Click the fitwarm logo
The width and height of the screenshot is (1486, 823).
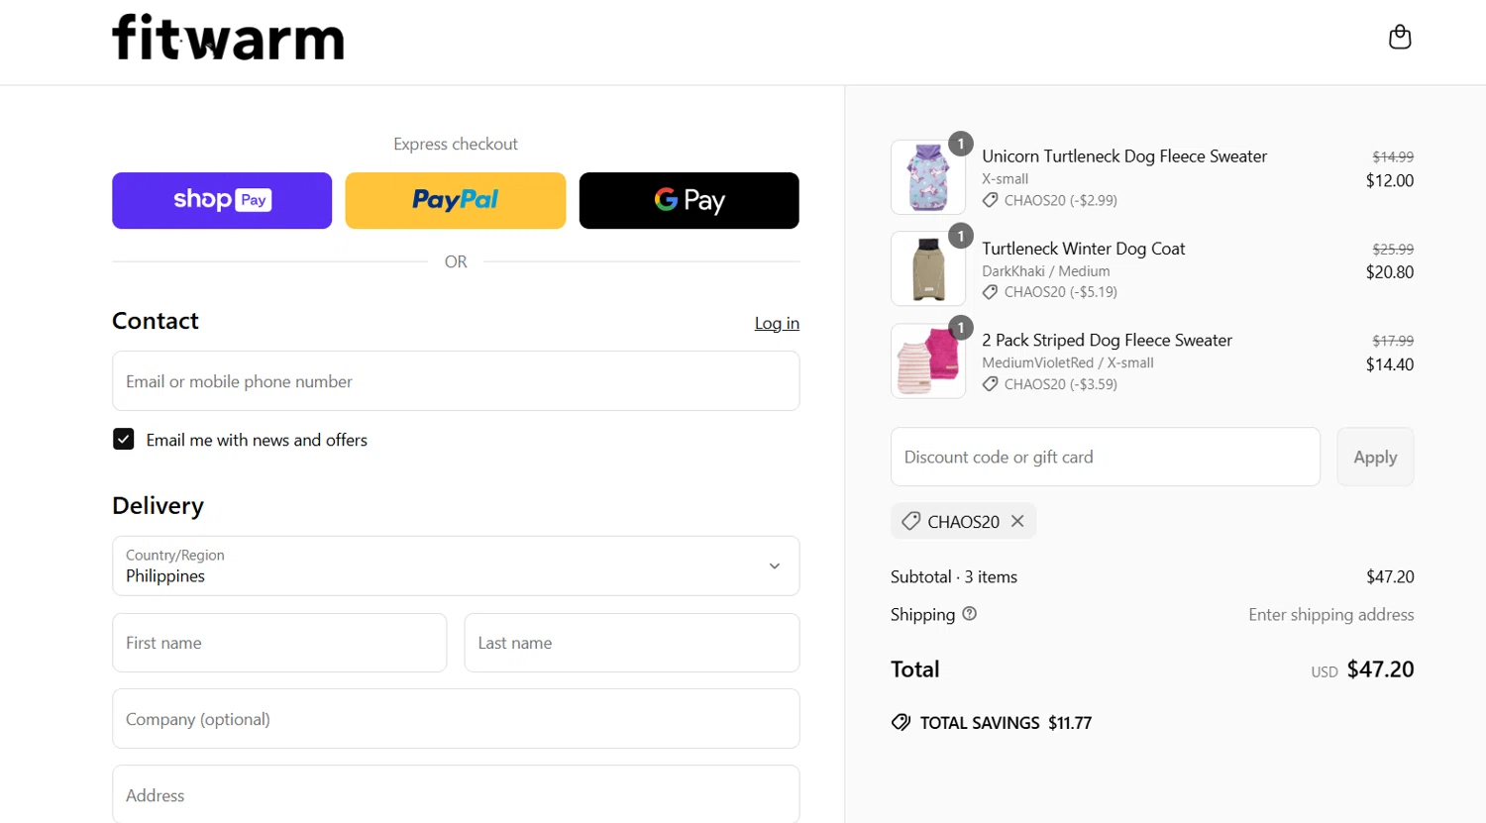coord(228,38)
